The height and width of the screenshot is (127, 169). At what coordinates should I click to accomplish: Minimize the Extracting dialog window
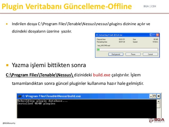[x=151, y=35]
